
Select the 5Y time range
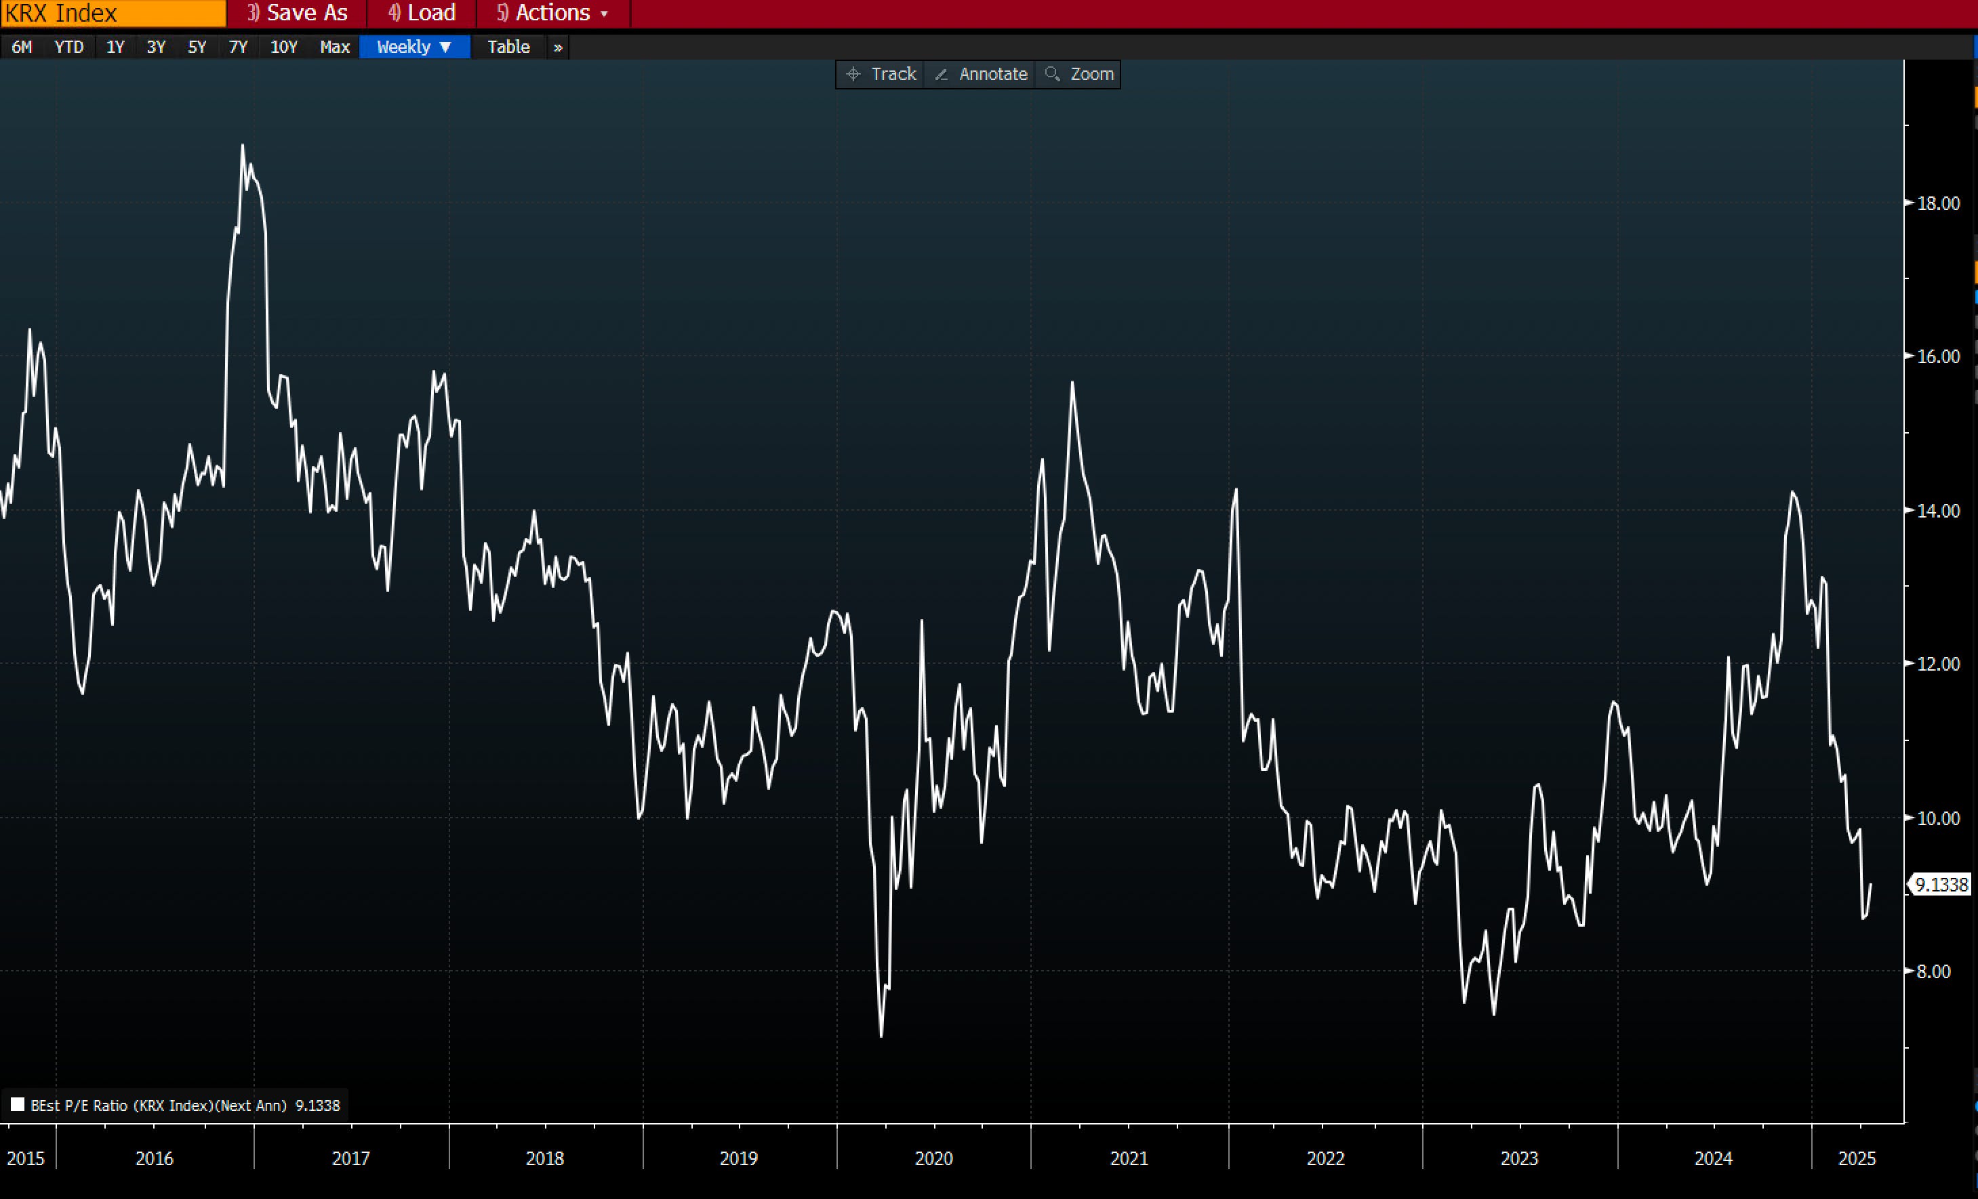[197, 47]
